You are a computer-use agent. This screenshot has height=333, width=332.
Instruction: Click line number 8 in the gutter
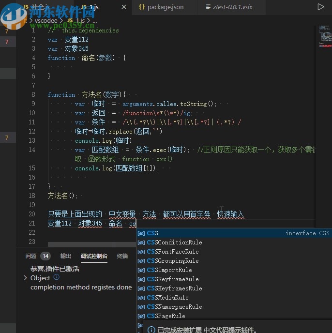click(x=33, y=94)
